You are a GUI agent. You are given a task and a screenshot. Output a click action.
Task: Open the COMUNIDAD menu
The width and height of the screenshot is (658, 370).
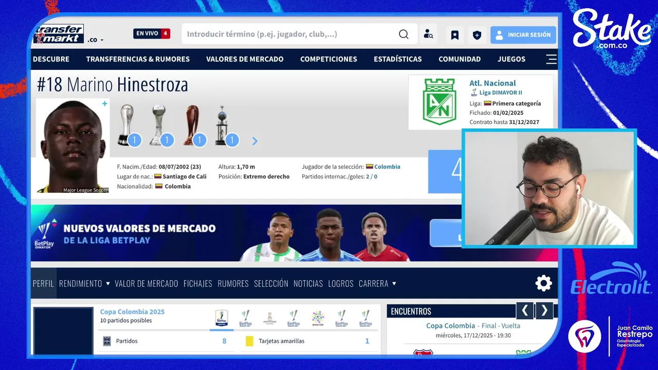460,59
